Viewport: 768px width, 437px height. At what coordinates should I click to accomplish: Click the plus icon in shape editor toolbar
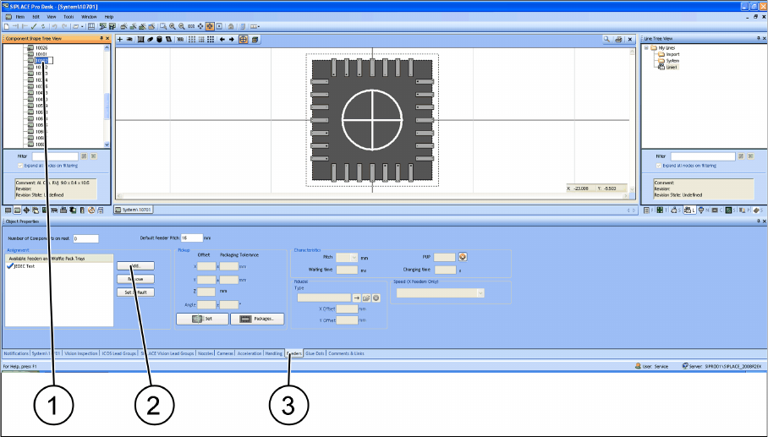(120, 40)
